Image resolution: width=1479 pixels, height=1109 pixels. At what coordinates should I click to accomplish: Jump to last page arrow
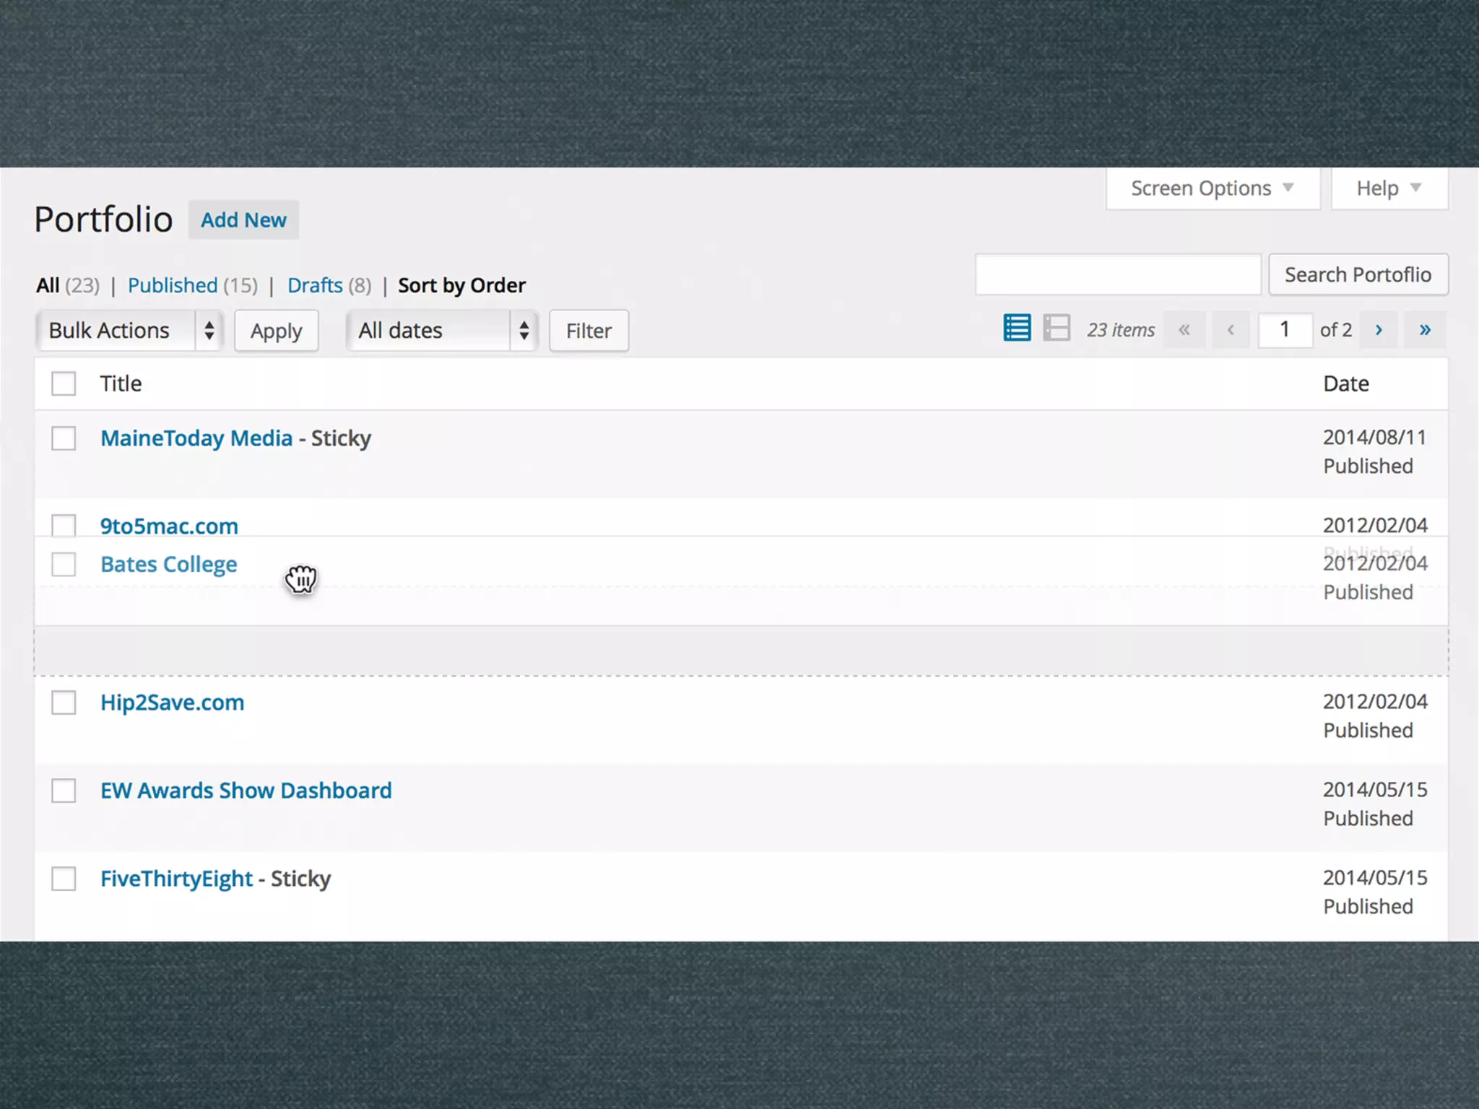[x=1425, y=330]
